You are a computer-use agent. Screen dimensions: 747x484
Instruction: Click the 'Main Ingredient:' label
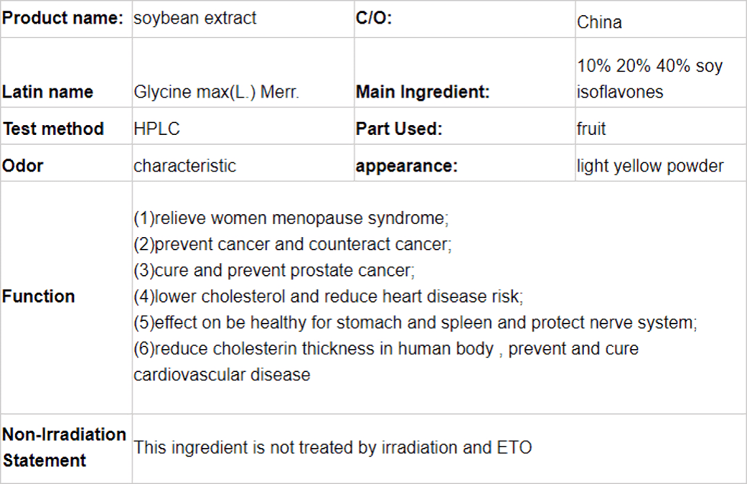[423, 92]
